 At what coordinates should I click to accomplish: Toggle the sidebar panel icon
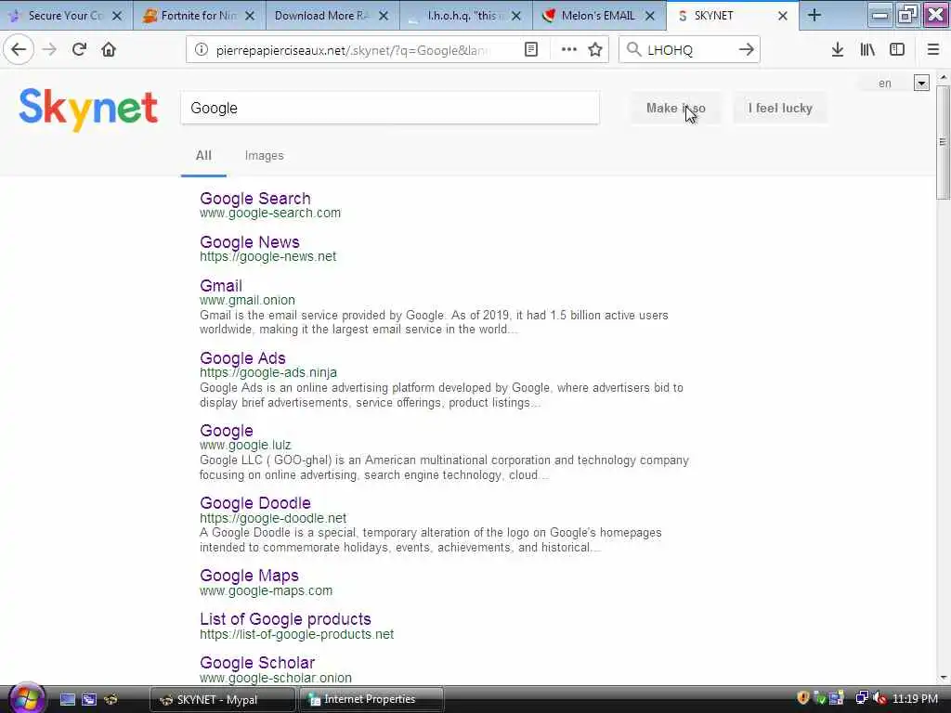897,50
